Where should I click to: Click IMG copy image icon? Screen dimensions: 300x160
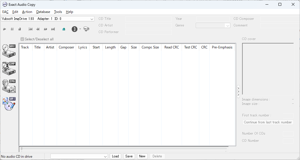coord(9,86)
